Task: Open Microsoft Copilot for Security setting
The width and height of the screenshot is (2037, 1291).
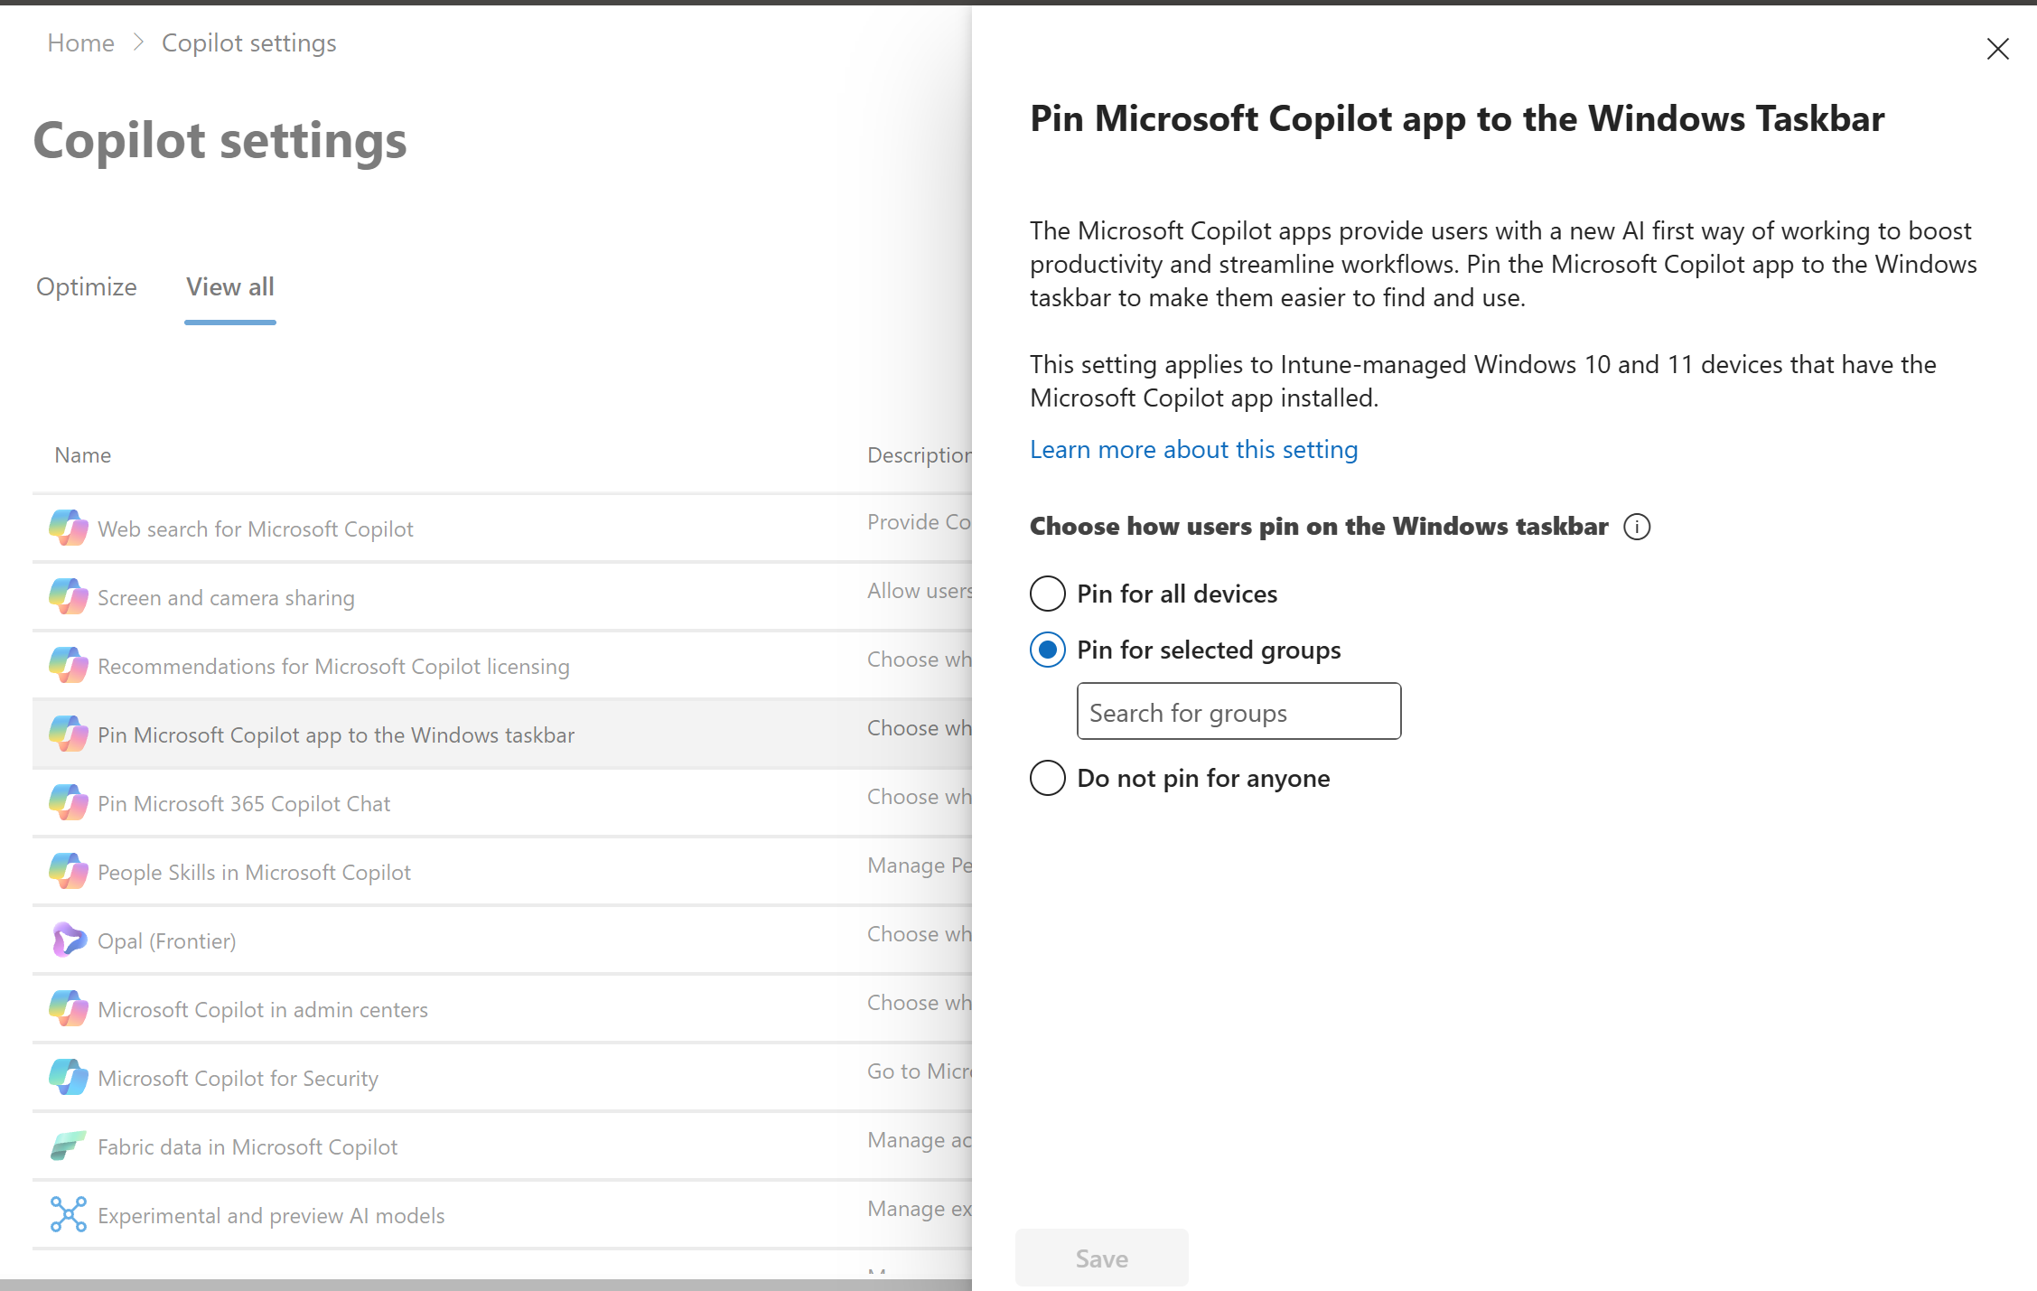Action: point(238,1079)
